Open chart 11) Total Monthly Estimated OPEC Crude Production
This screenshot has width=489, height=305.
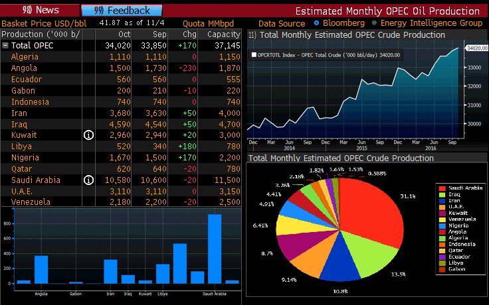(x=347, y=35)
